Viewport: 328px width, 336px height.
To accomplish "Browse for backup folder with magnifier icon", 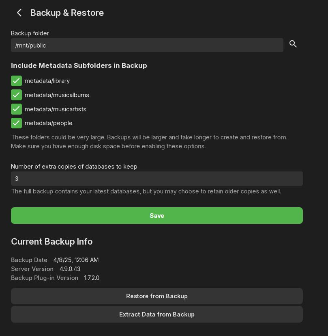I will 293,44.
